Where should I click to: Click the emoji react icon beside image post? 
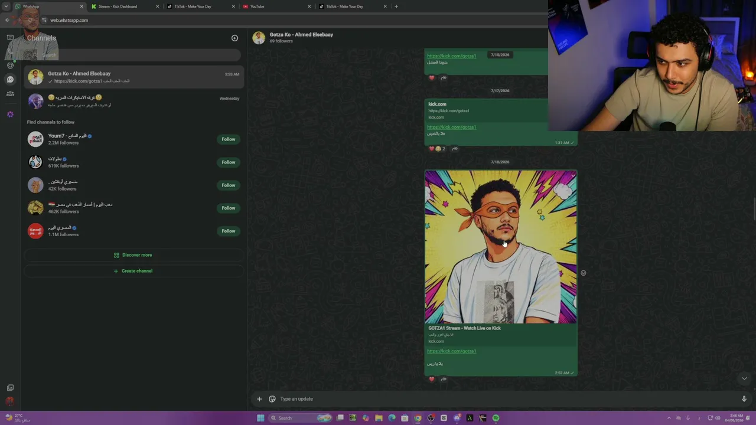click(x=584, y=273)
